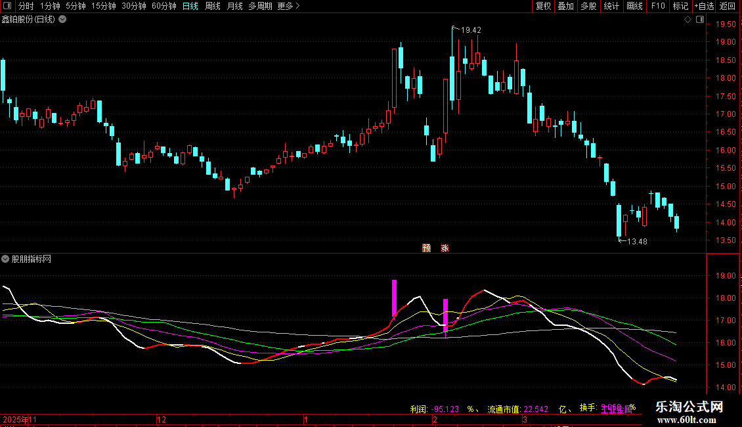The height and width of the screenshot is (427, 742).
Task: Select the 1分钟 period tab
Action: point(50,6)
